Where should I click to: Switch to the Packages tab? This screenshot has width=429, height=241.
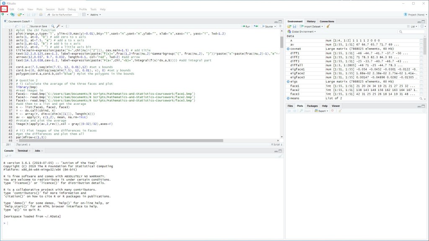312,106
